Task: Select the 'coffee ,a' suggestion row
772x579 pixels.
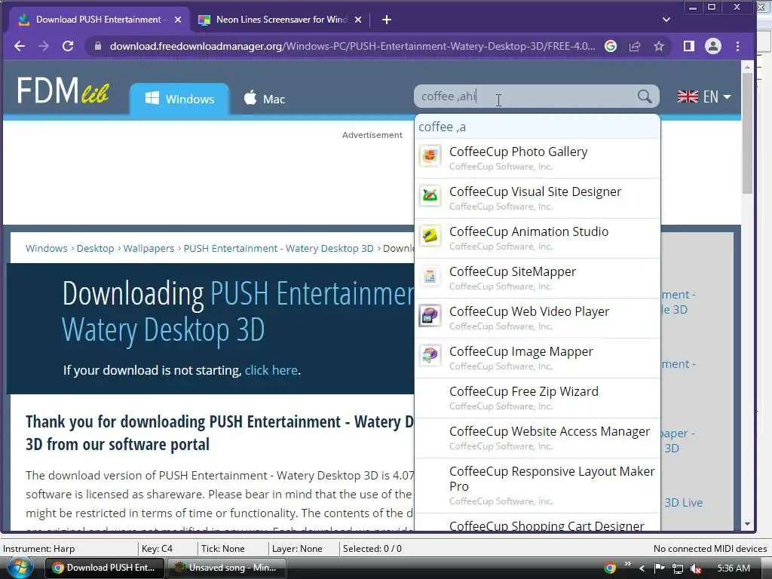Action: pyautogui.click(x=537, y=127)
